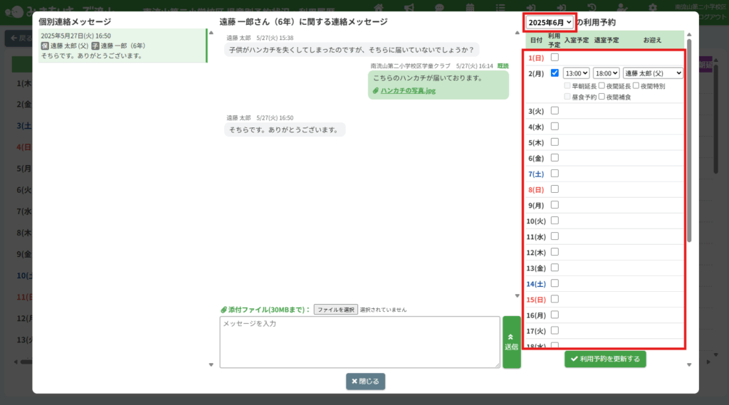This screenshot has height=405, width=729.
Task: Click the history clock icon in header
Action: click(x=594, y=7)
